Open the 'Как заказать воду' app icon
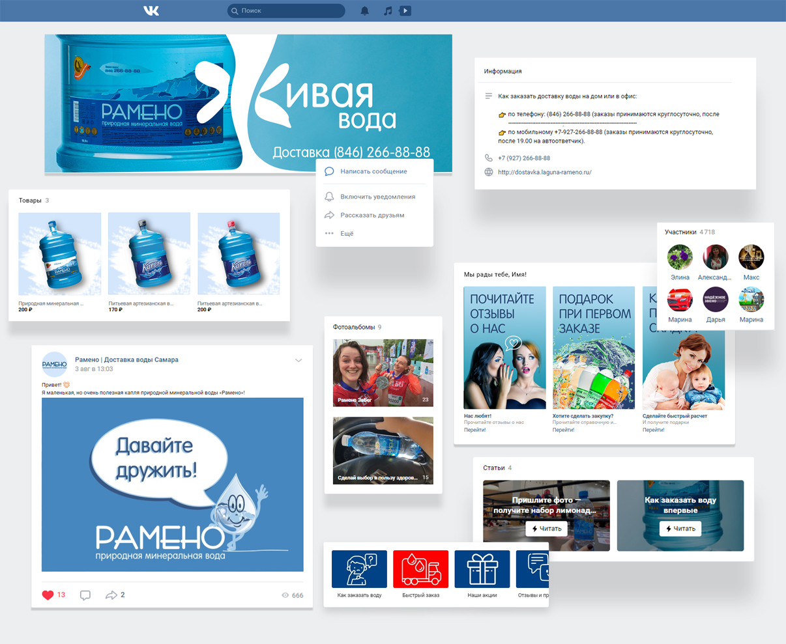Image resolution: width=786 pixels, height=644 pixels. (359, 569)
